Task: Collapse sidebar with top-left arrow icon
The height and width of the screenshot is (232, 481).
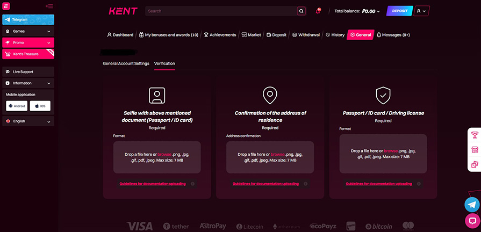Action: 49,6
